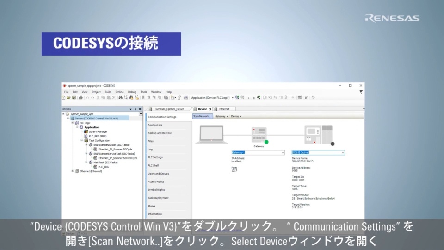
Task: Click the Scan Network... button
Action: (203, 116)
